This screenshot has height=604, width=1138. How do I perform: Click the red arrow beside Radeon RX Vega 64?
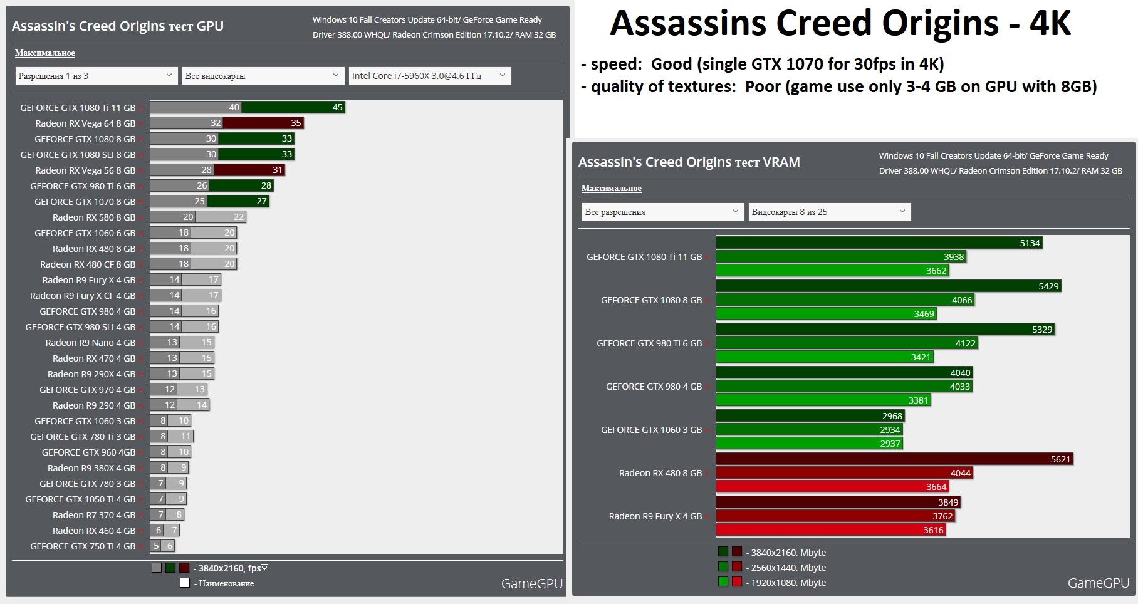pyautogui.click(x=142, y=124)
